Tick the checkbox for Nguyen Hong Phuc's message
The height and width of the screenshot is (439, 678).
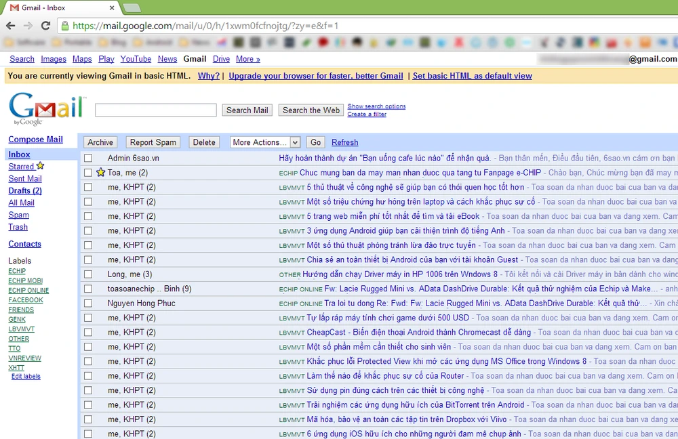(x=88, y=303)
